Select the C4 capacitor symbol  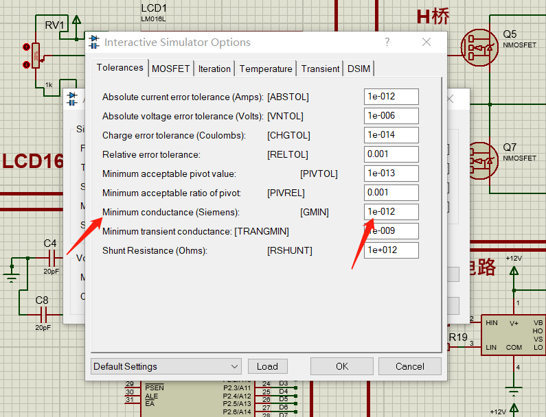pyautogui.click(x=52, y=258)
